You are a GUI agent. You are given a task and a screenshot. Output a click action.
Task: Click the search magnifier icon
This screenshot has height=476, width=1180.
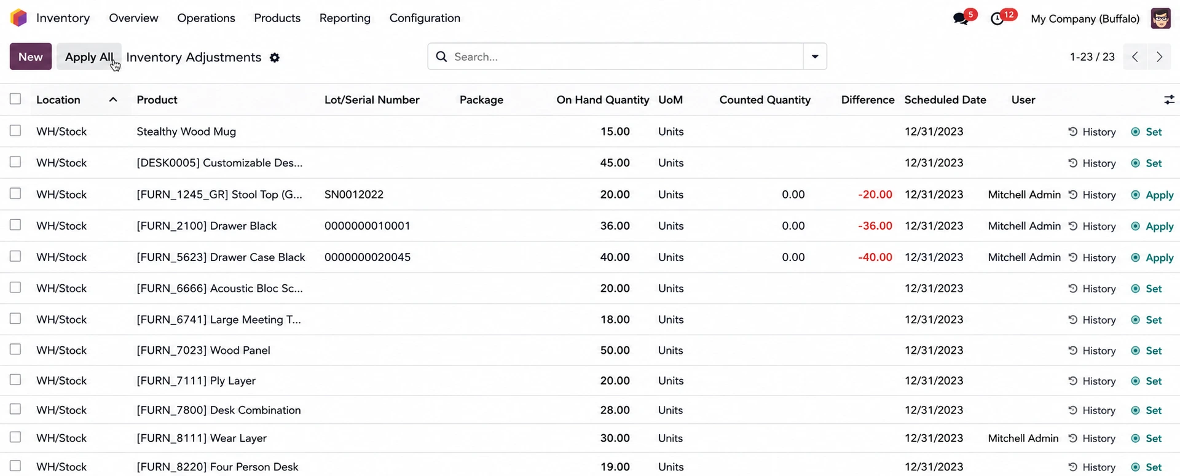(x=441, y=57)
